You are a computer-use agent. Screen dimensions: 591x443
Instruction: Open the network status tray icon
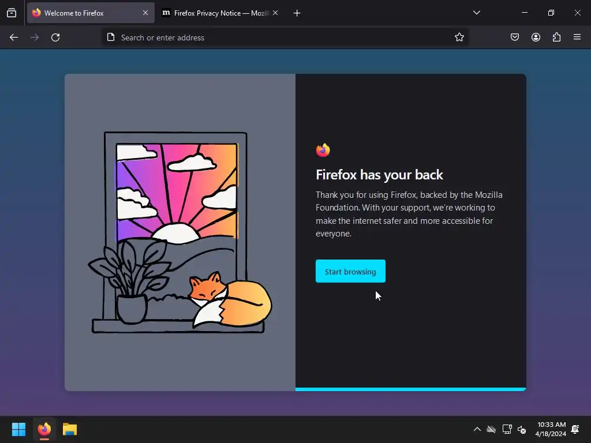(507, 429)
